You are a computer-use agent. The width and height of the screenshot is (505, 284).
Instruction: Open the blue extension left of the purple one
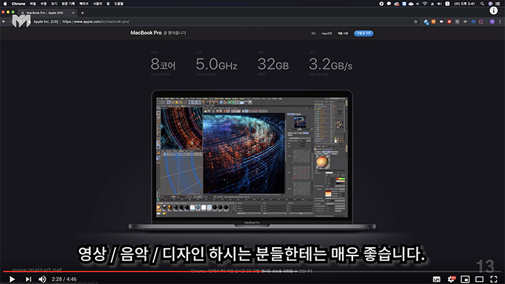(473, 22)
